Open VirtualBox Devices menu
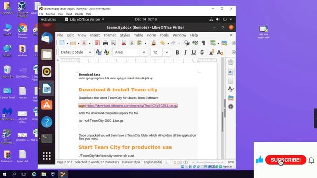 pyautogui.click(x=79, y=14)
